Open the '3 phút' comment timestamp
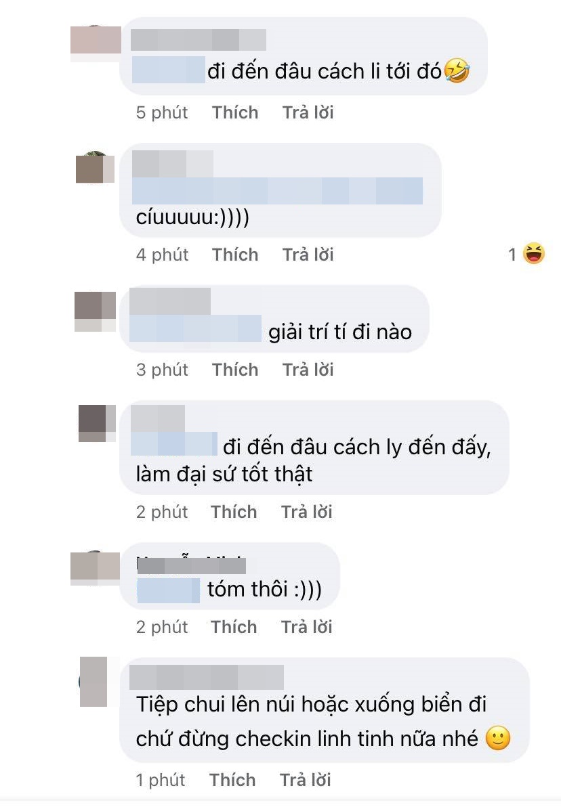 pos(162,370)
